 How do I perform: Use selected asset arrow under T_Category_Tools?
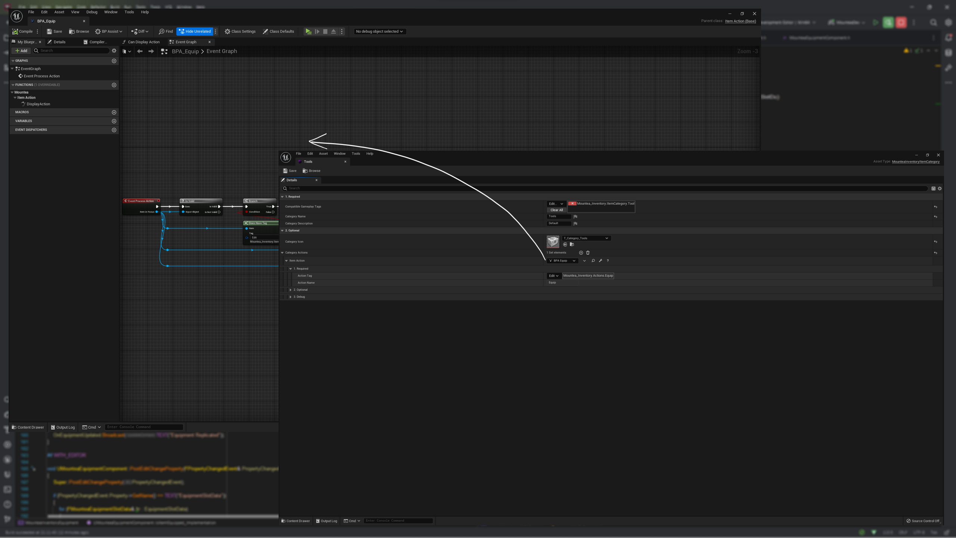coord(565,245)
